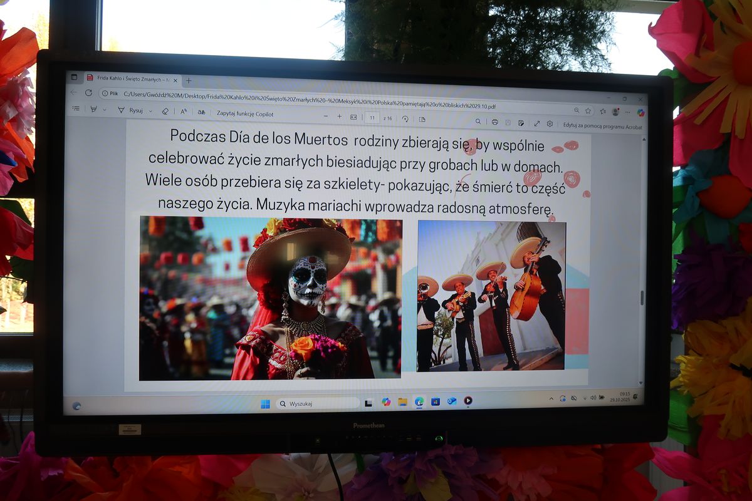The image size is (752, 501).
Task: Print the PDF document
Action: click(494, 121)
